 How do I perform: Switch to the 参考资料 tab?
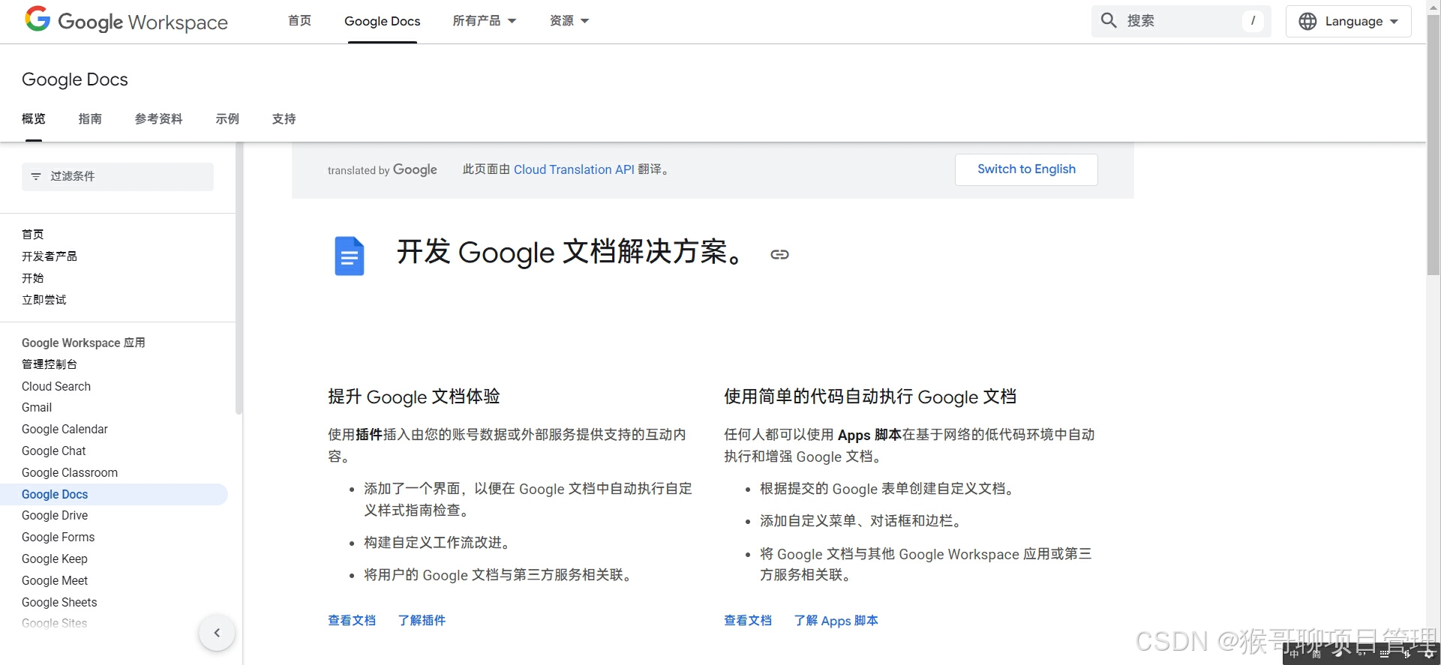pyautogui.click(x=158, y=118)
